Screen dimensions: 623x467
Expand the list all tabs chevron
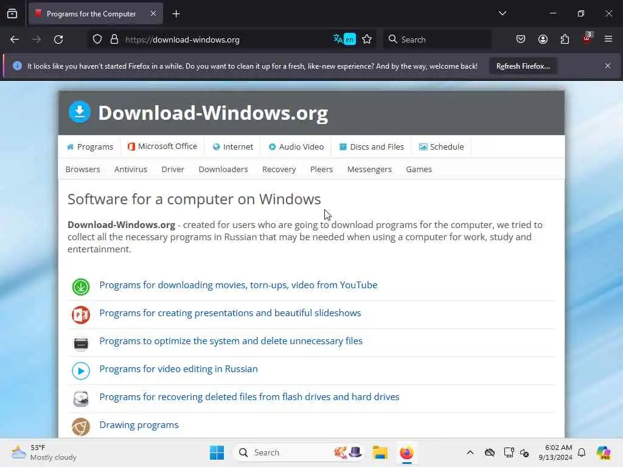(502, 13)
